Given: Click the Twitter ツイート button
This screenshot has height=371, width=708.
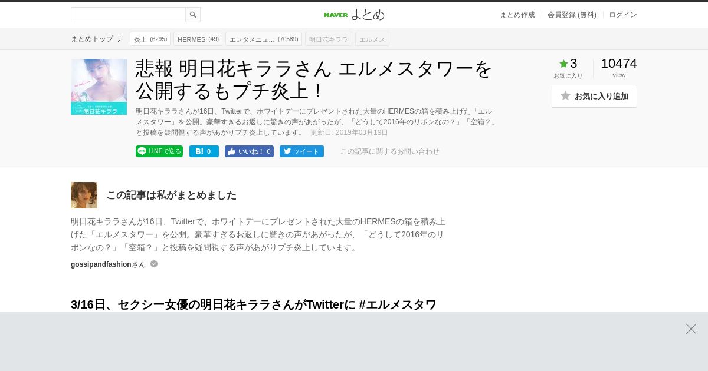Looking at the screenshot, I should coord(301,151).
